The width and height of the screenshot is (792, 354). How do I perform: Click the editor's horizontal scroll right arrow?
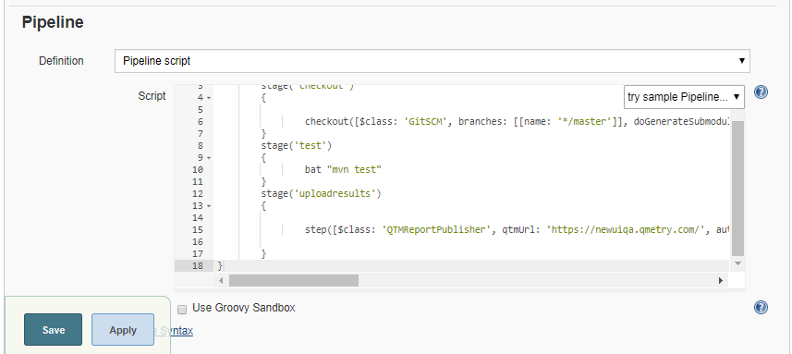[x=721, y=280]
